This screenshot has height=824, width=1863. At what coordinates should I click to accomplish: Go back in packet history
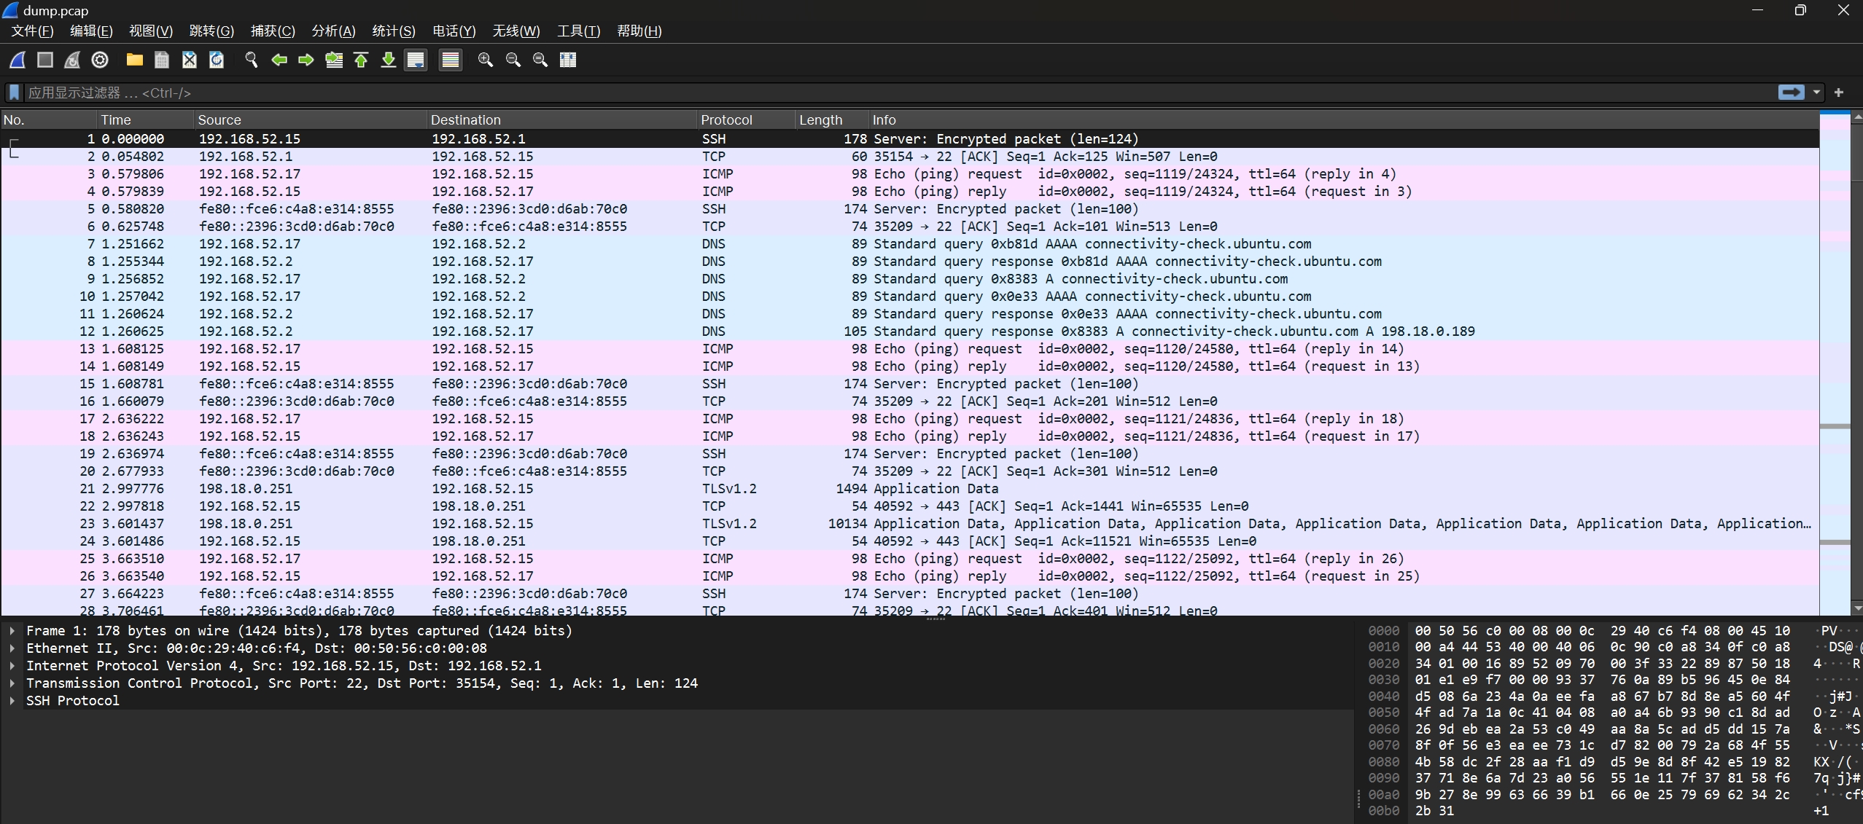(279, 60)
